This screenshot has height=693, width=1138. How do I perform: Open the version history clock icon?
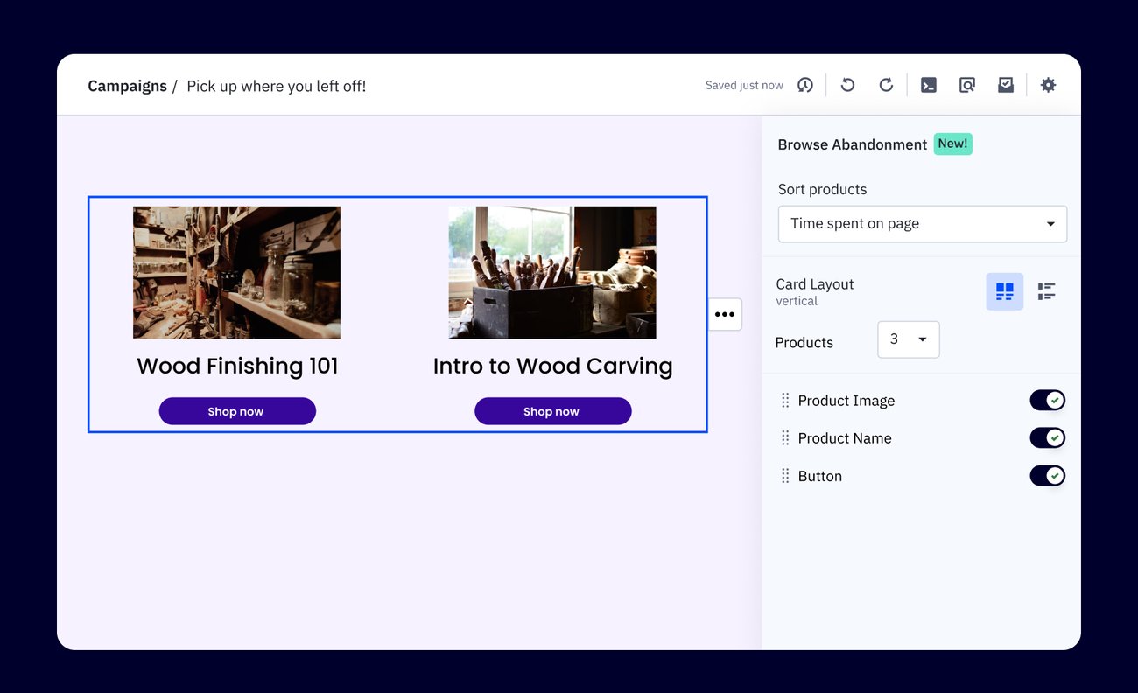tap(805, 85)
